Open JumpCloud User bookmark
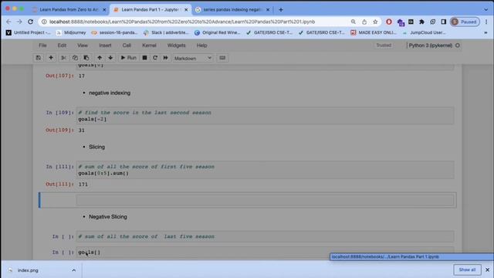 424,32
